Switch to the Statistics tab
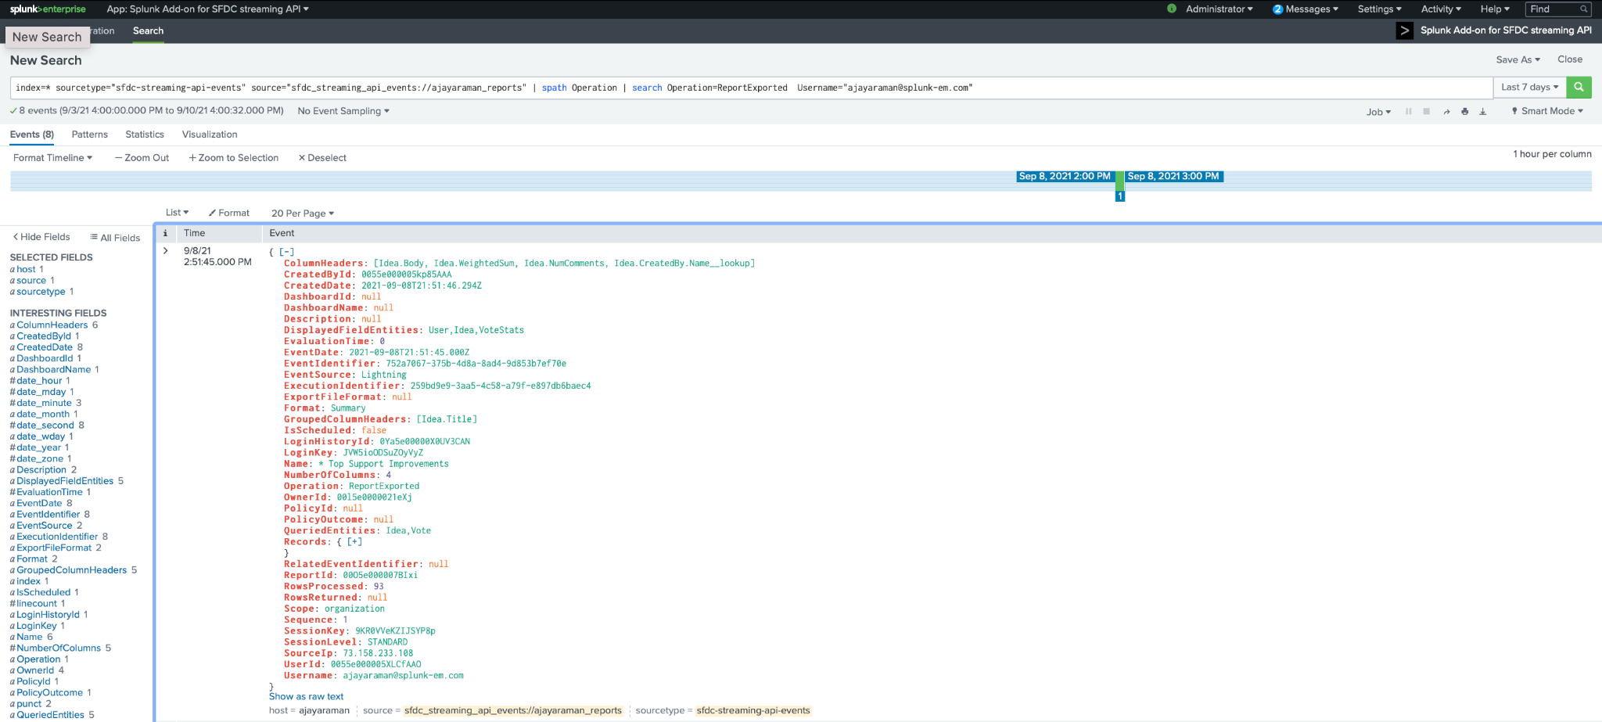 (x=145, y=135)
